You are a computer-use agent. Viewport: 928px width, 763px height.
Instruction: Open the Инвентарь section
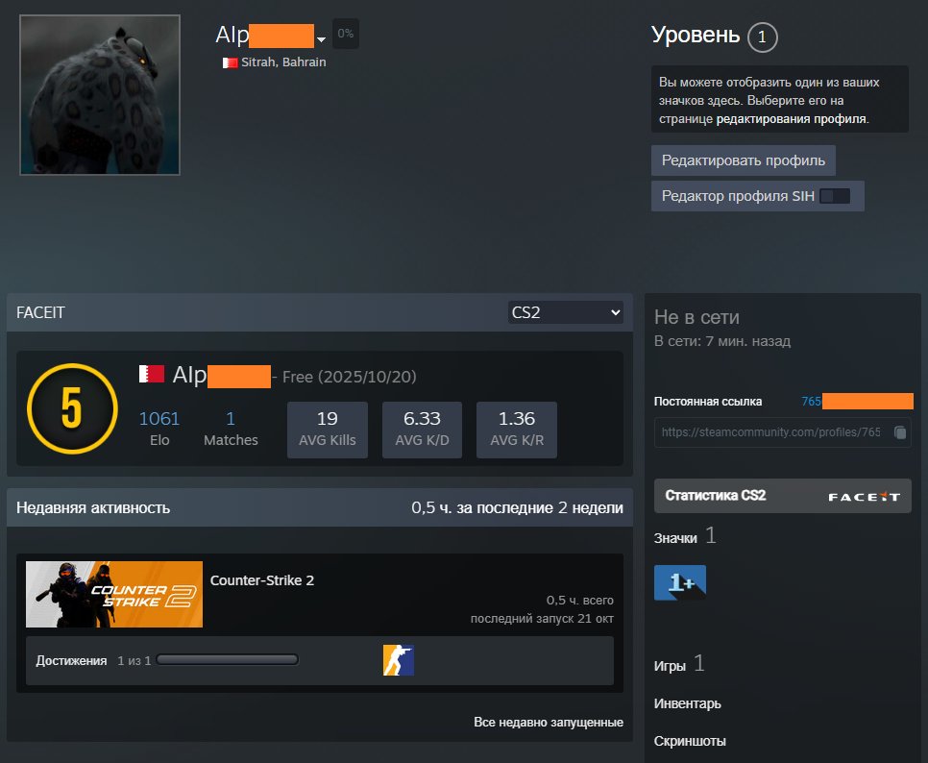click(x=687, y=703)
